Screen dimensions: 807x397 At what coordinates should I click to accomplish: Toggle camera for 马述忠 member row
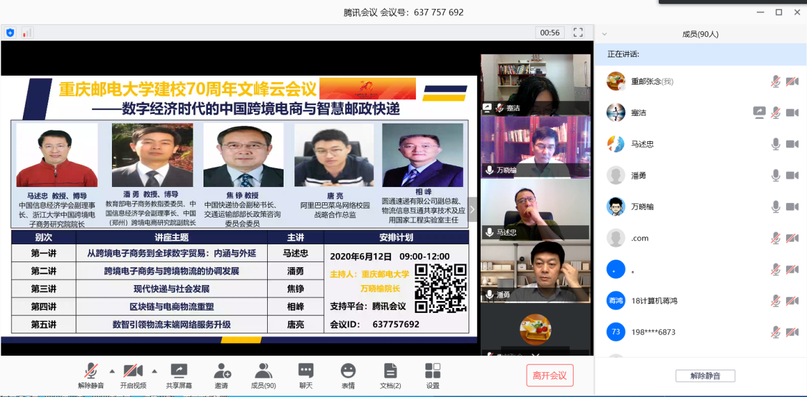click(x=792, y=144)
